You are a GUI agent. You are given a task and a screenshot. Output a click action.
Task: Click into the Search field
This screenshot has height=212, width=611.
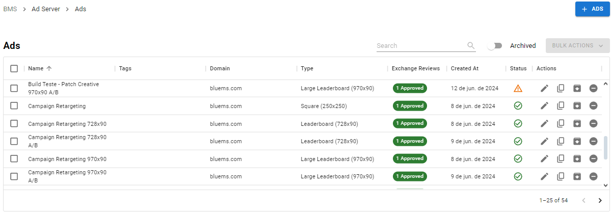point(420,45)
